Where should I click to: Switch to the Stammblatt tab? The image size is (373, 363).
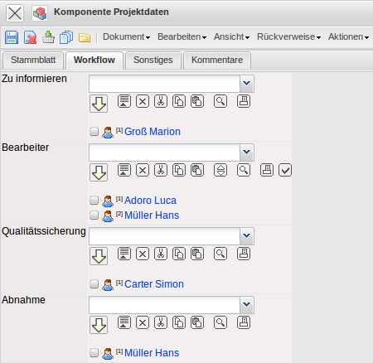(33, 60)
